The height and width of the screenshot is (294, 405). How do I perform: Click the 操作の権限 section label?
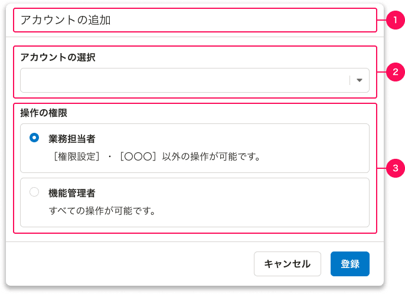(x=47, y=111)
